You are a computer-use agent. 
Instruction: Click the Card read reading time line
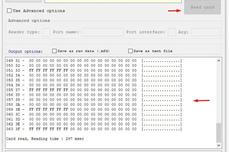pyautogui.click(x=45, y=139)
